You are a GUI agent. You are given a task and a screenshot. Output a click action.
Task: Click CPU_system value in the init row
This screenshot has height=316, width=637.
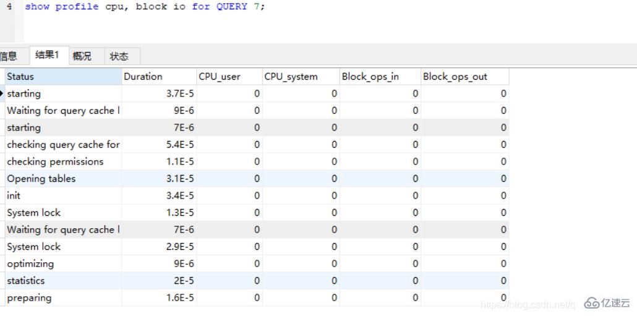click(x=334, y=196)
